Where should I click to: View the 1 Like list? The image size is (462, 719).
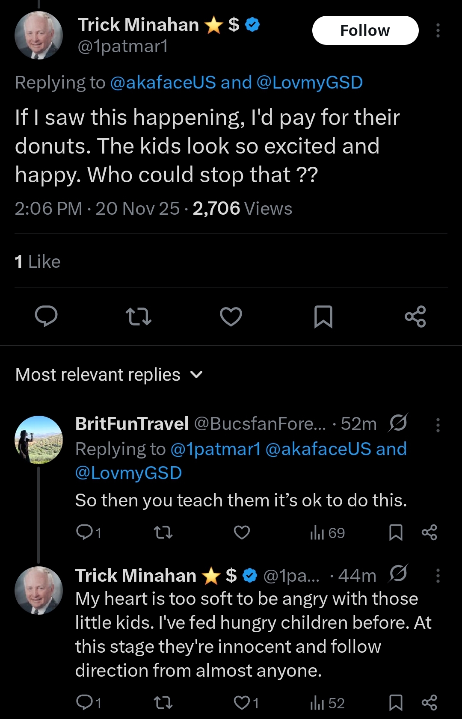38,262
